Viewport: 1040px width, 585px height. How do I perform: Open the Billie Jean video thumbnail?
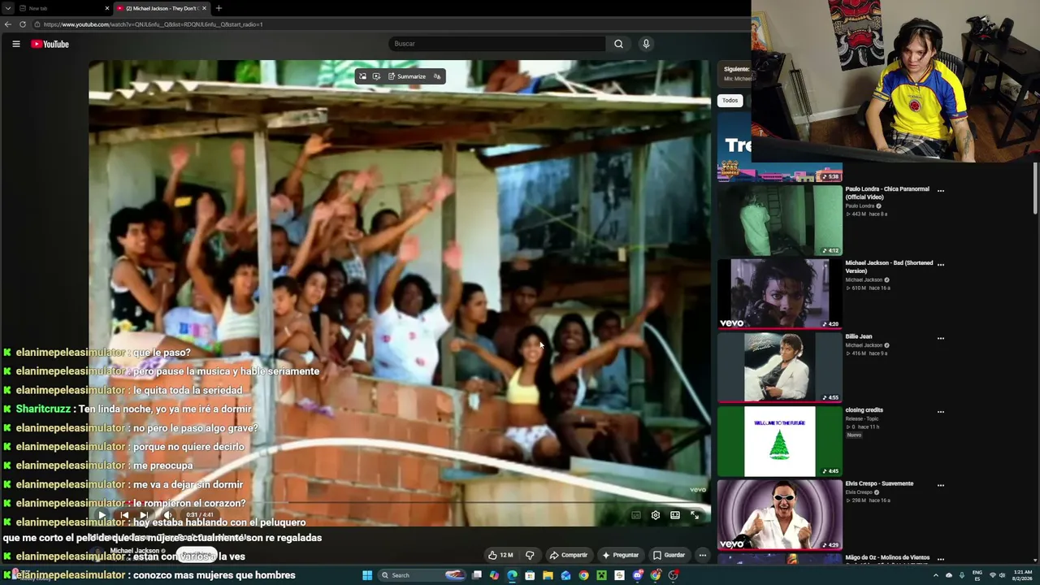pyautogui.click(x=780, y=367)
